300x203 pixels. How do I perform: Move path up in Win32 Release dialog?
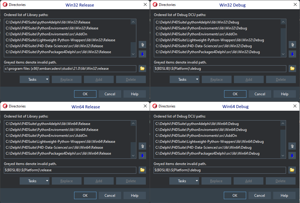[142, 45]
